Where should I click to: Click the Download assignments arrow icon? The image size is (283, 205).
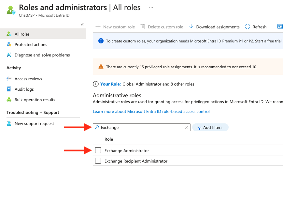point(191,26)
